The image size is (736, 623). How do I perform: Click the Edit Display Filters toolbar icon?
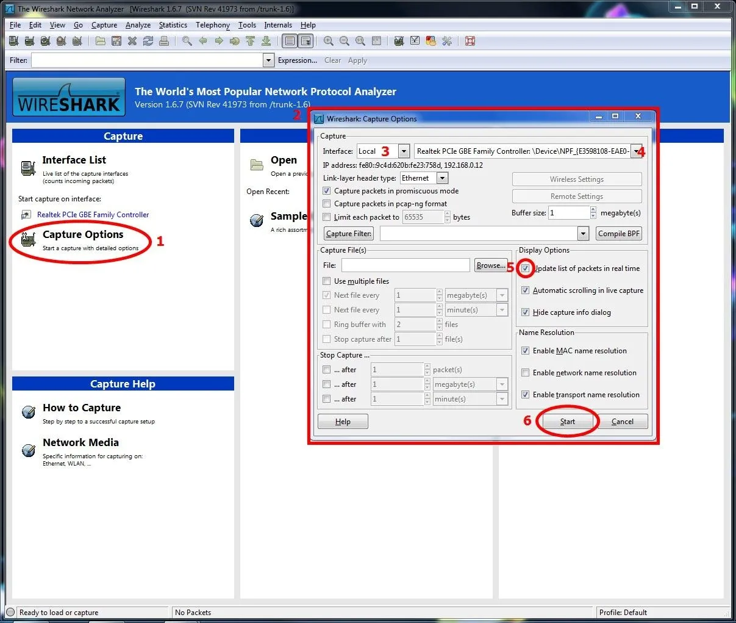(x=415, y=41)
